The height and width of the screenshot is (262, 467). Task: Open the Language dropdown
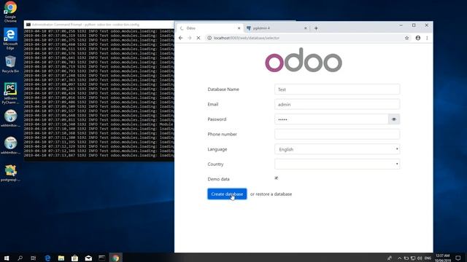pyautogui.click(x=337, y=149)
